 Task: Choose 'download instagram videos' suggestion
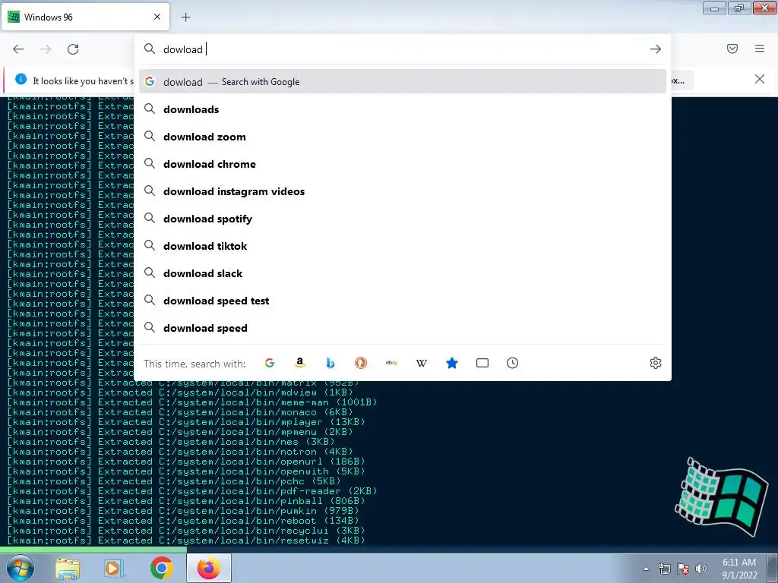coord(403,191)
